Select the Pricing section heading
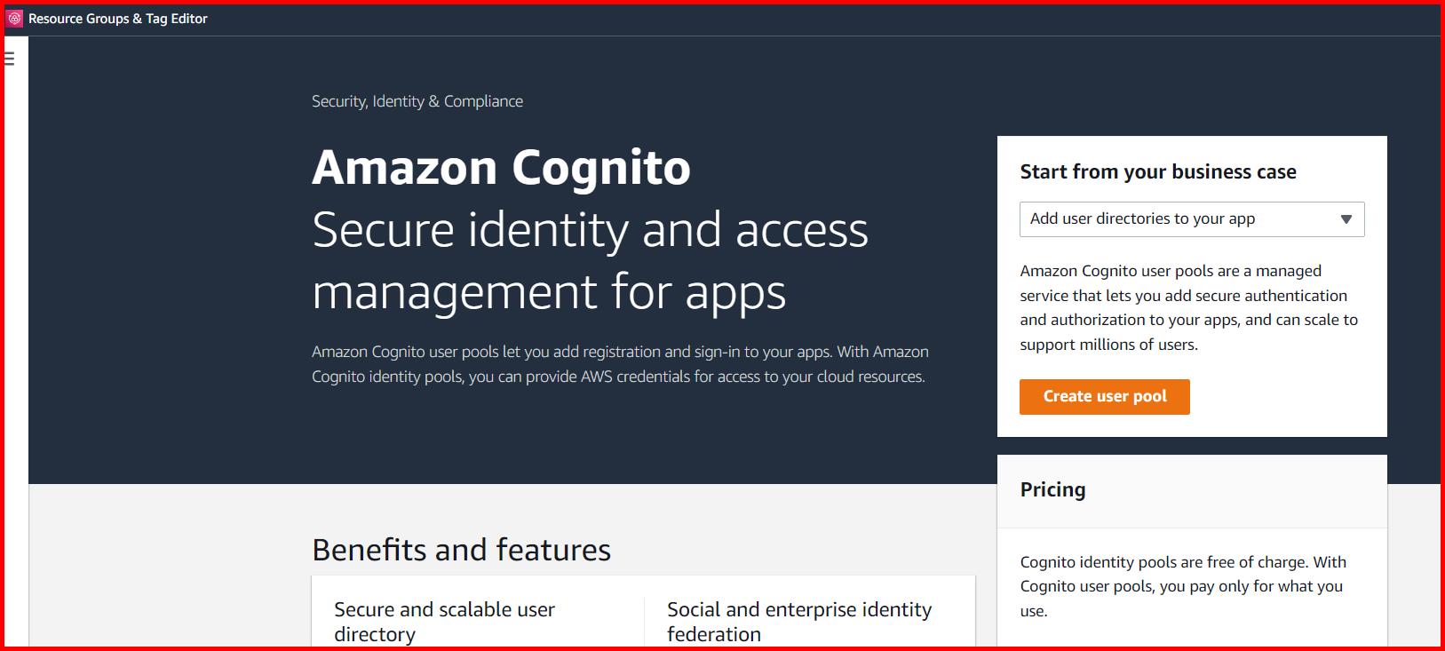Image resolution: width=1445 pixels, height=651 pixels. (x=1052, y=489)
